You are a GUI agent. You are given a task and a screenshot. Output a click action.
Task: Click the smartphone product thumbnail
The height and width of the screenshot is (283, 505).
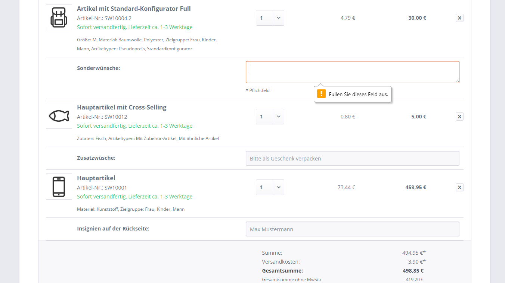pos(59,187)
